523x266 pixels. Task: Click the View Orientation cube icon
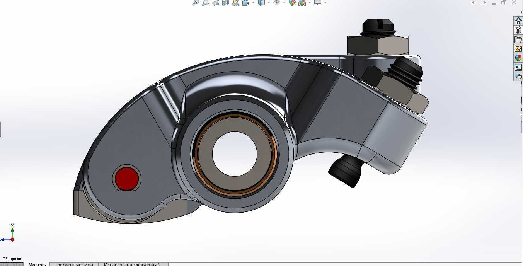tap(245, 2)
